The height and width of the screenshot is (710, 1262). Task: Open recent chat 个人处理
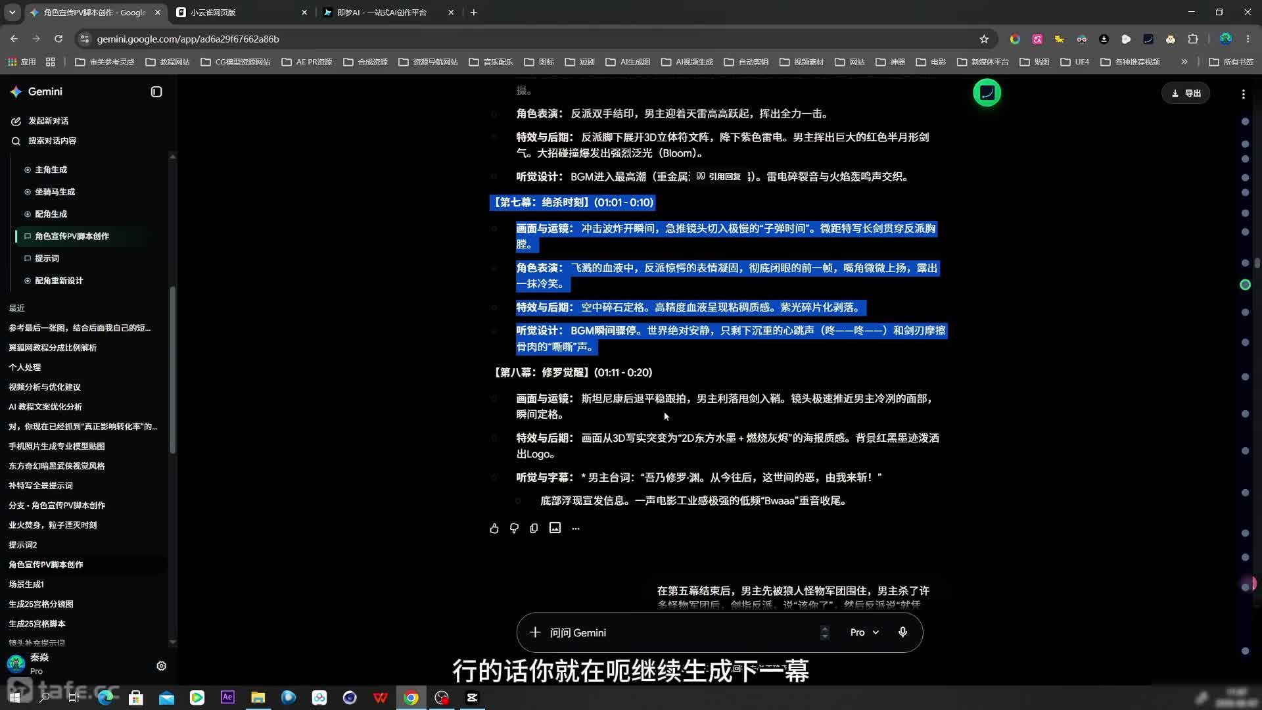(x=24, y=367)
